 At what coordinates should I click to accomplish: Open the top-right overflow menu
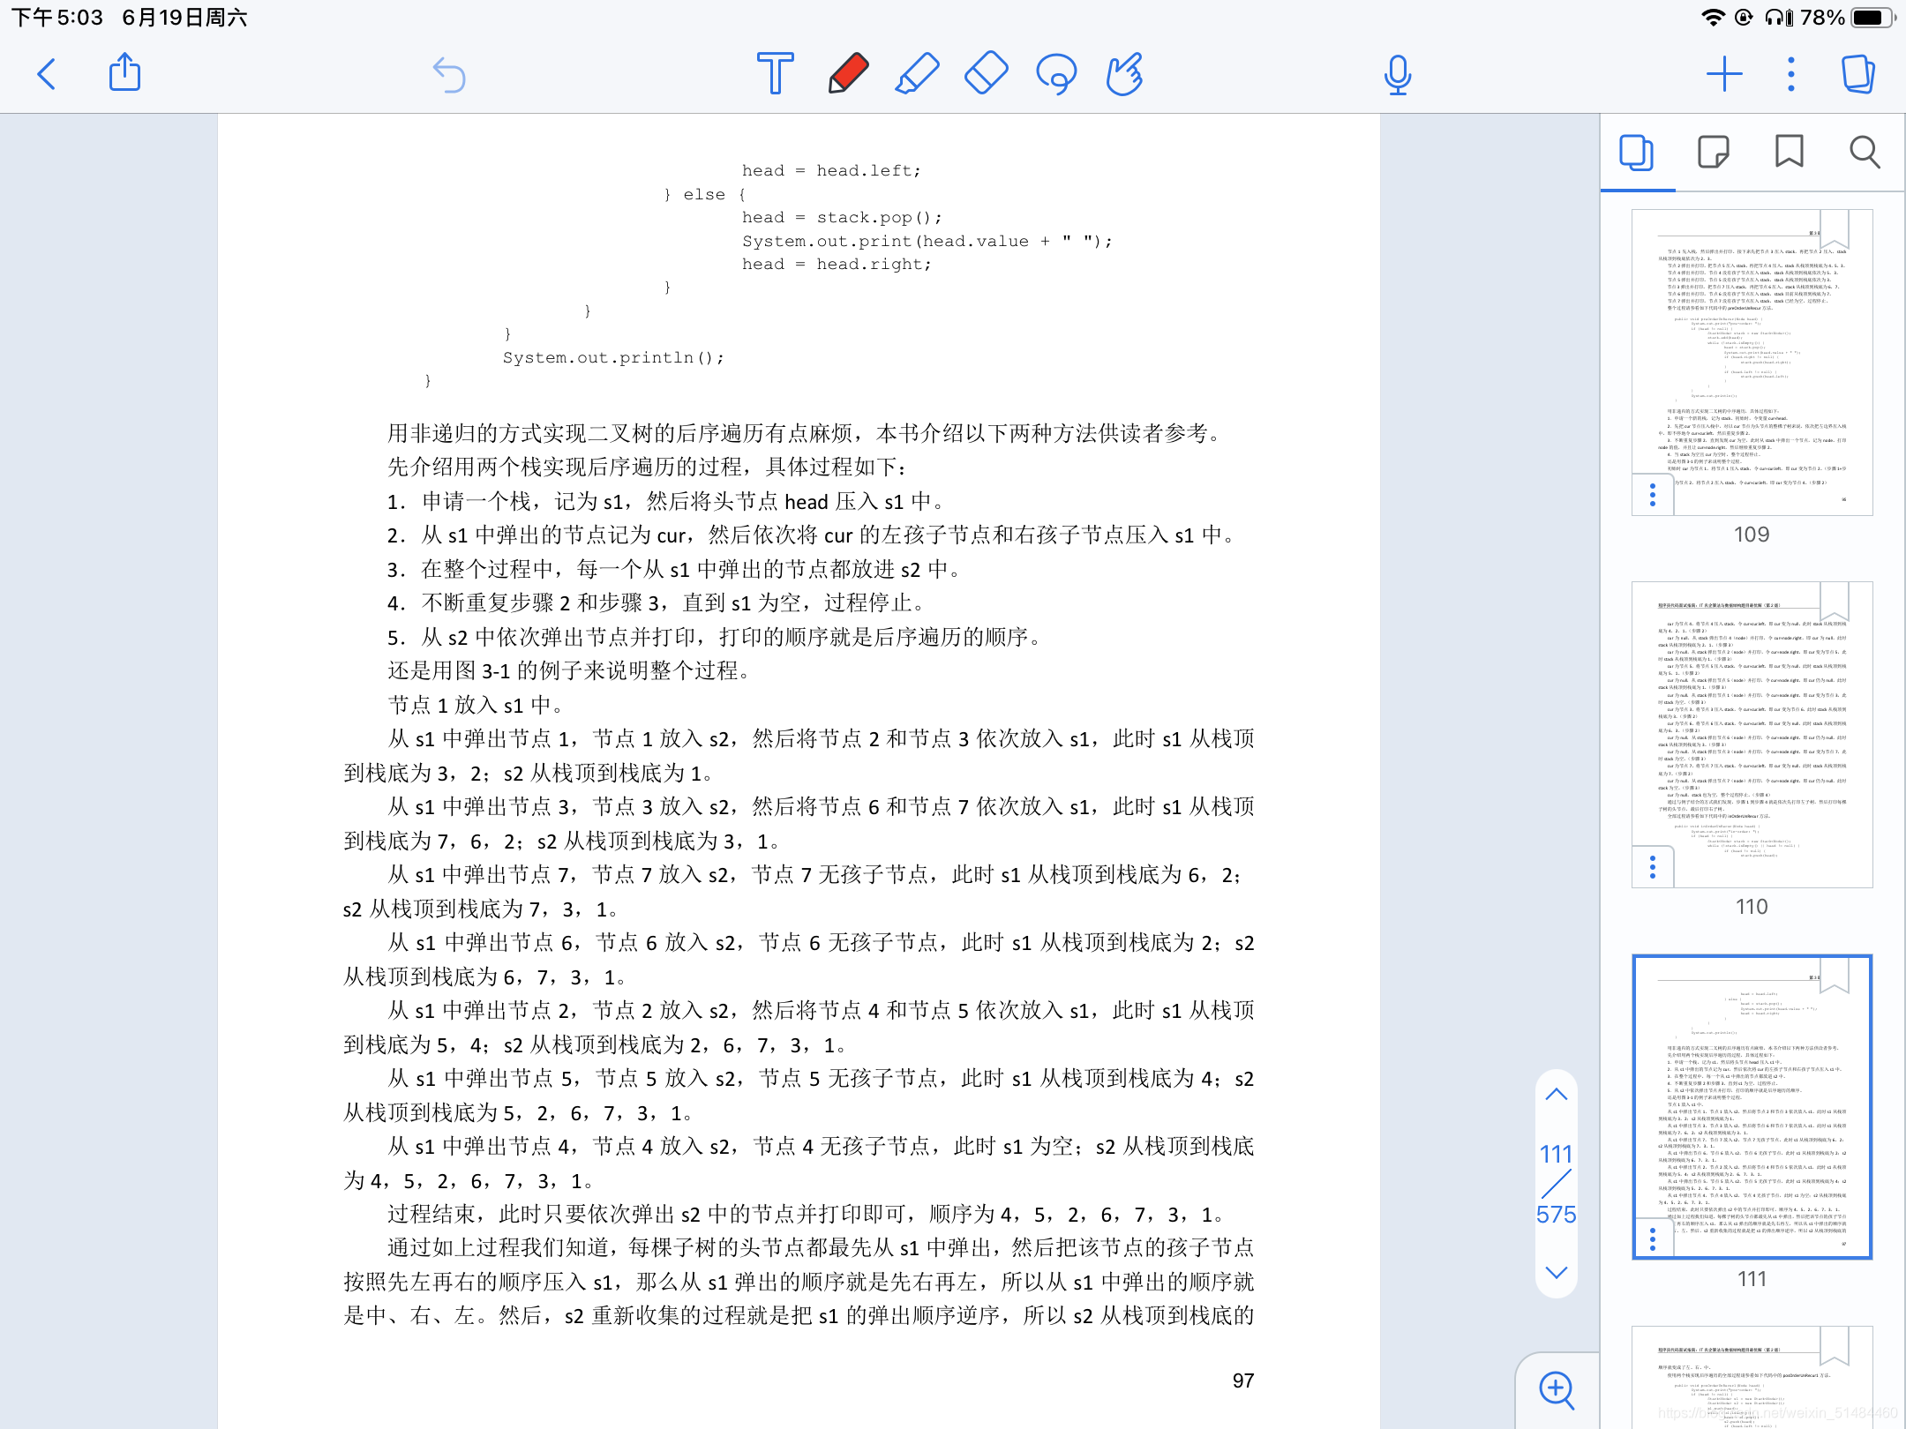tap(1790, 74)
